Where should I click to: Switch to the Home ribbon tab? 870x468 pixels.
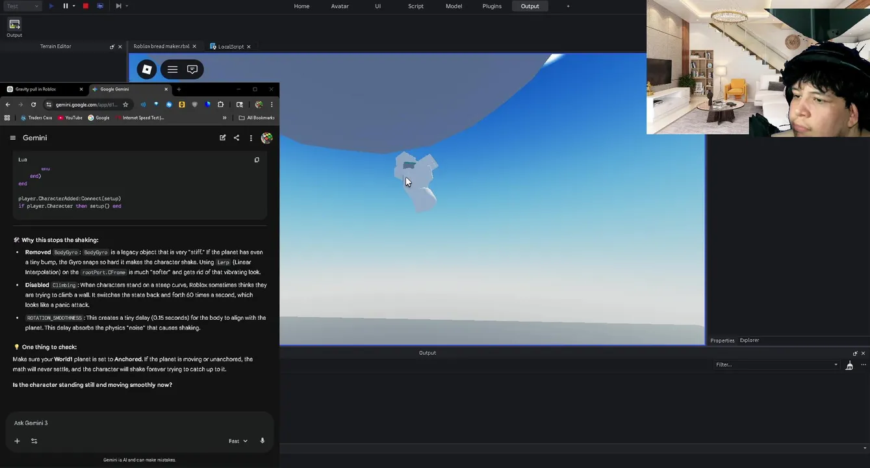click(x=301, y=6)
